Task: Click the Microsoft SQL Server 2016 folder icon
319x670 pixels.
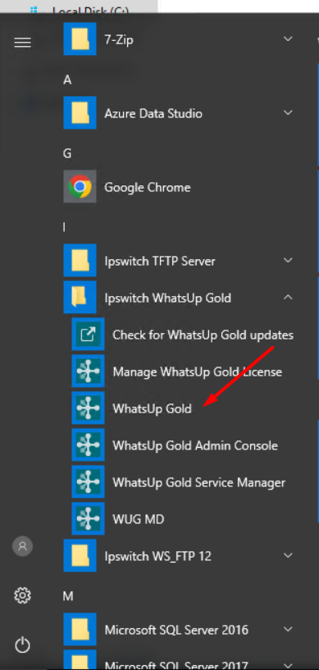Action: coord(80,630)
